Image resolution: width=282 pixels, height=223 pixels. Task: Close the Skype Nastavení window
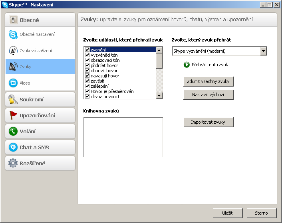coord(276,5)
